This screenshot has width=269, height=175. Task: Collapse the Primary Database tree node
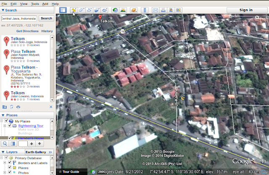click(2, 157)
